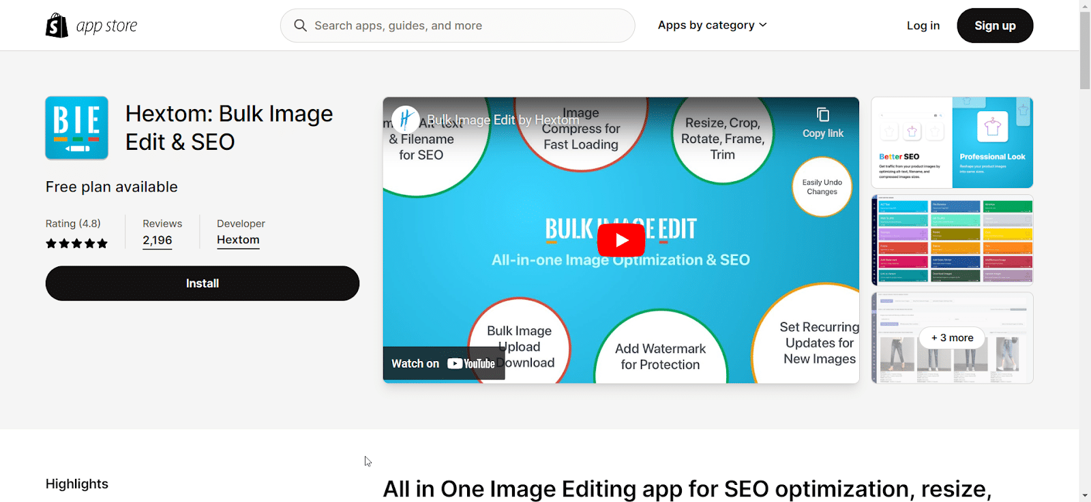Click the scrollbar up arrow
1091x502 pixels.
[1085, 5]
